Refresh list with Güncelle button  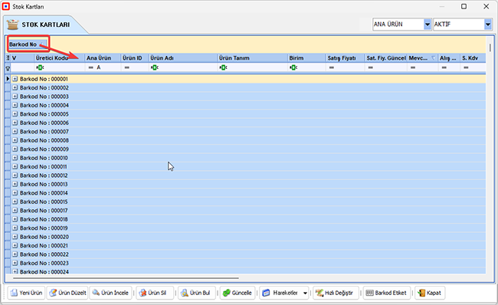pyautogui.click(x=238, y=293)
